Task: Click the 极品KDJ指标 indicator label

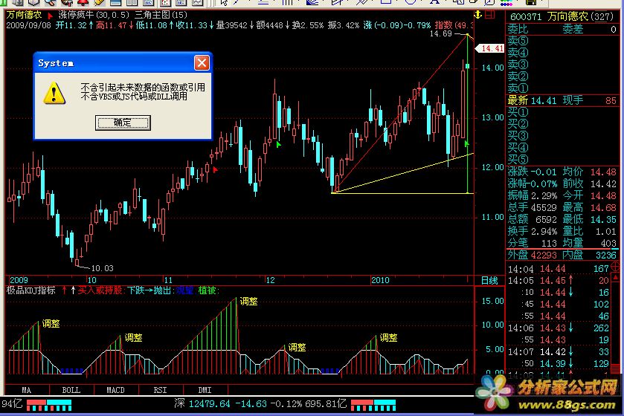Action: [31, 290]
